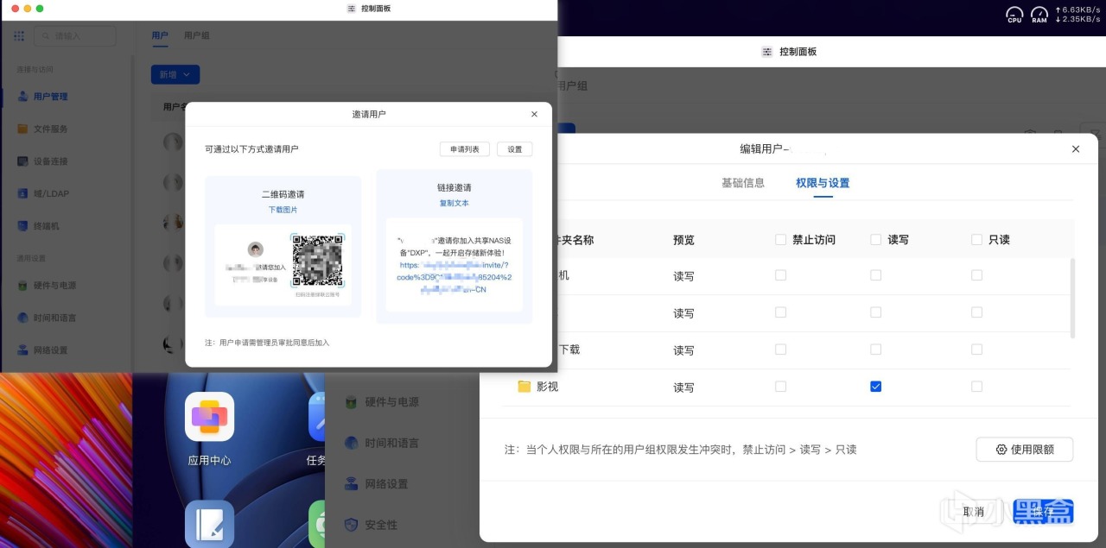Close the 邀请用户 dialog
Viewport: 1106px width, 548px height.
pos(534,114)
